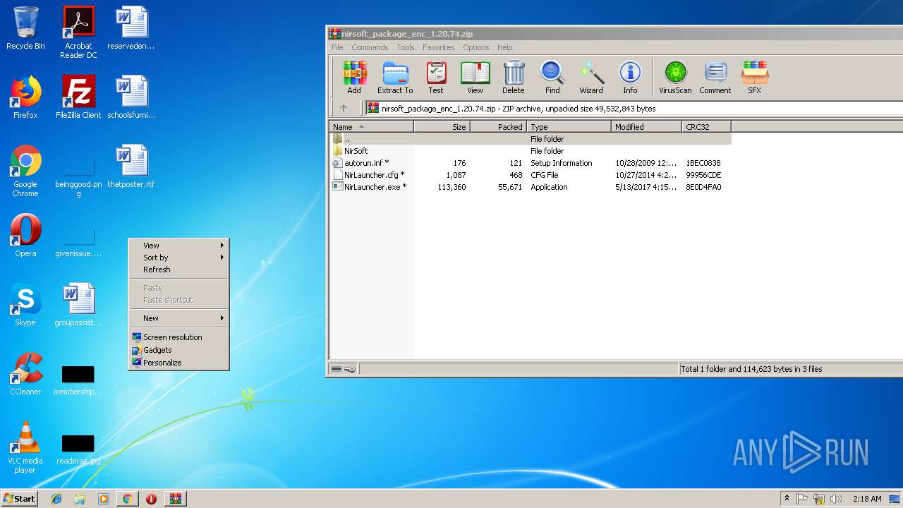This screenshot has height=508, width=903.
Task: Click the clock showing 2:18 AM
Action: coord(867,499)
